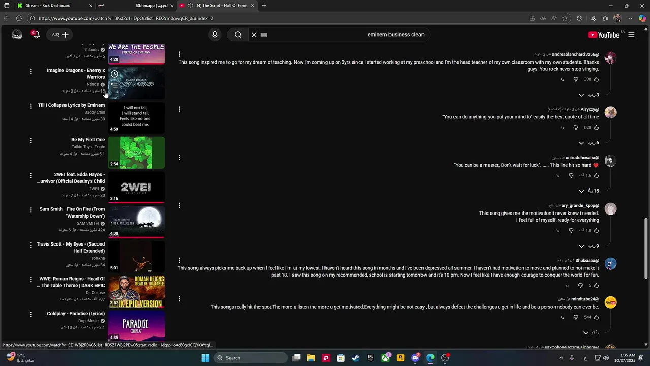Image resolution: width=650 pixels, height=366 pixels.
Task: Open Discord from the taskbar
Action: [x=415, y=358]
